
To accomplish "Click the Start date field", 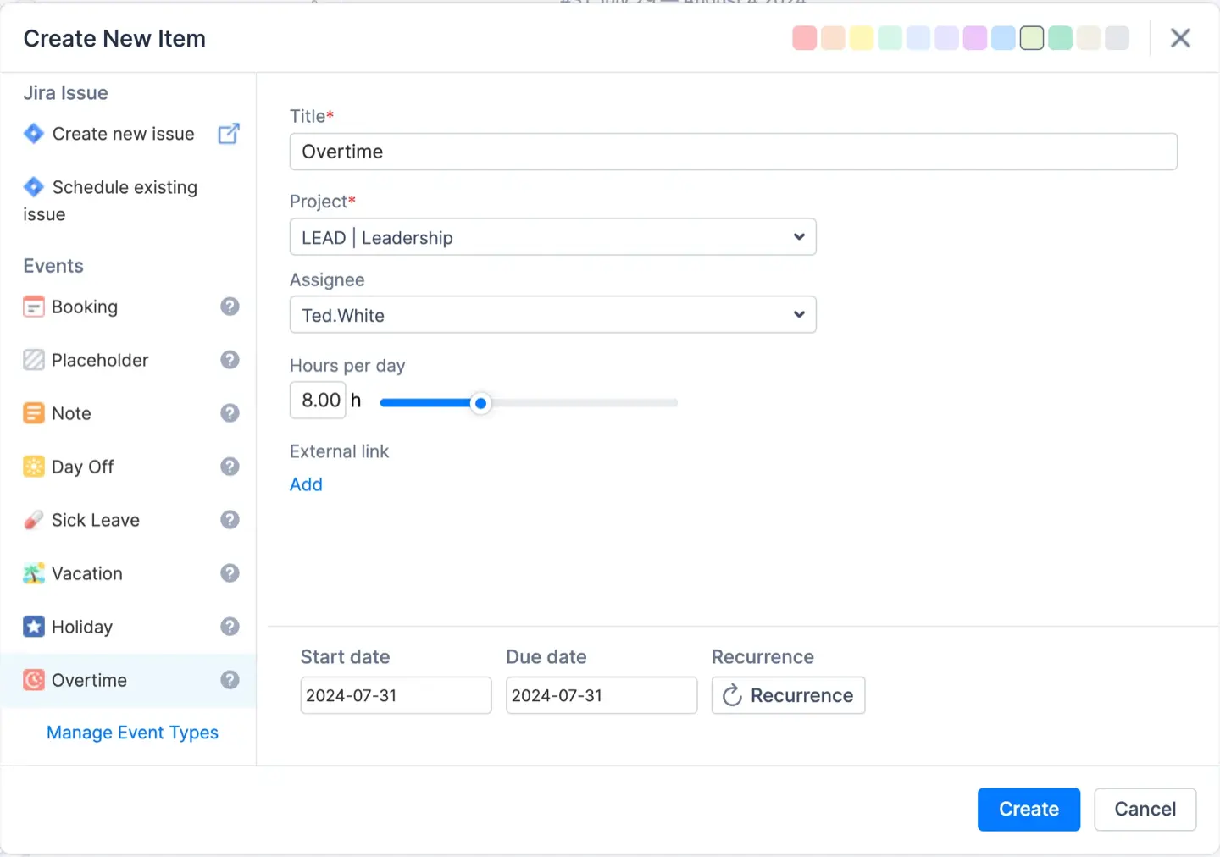I will (395, 695).
